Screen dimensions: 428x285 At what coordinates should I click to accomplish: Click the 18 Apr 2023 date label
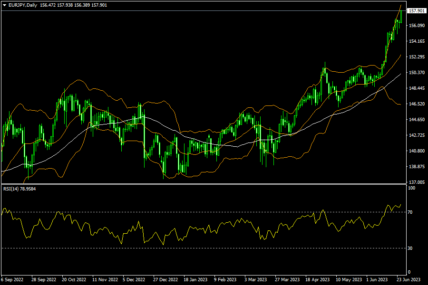click(x=318, y=280)
